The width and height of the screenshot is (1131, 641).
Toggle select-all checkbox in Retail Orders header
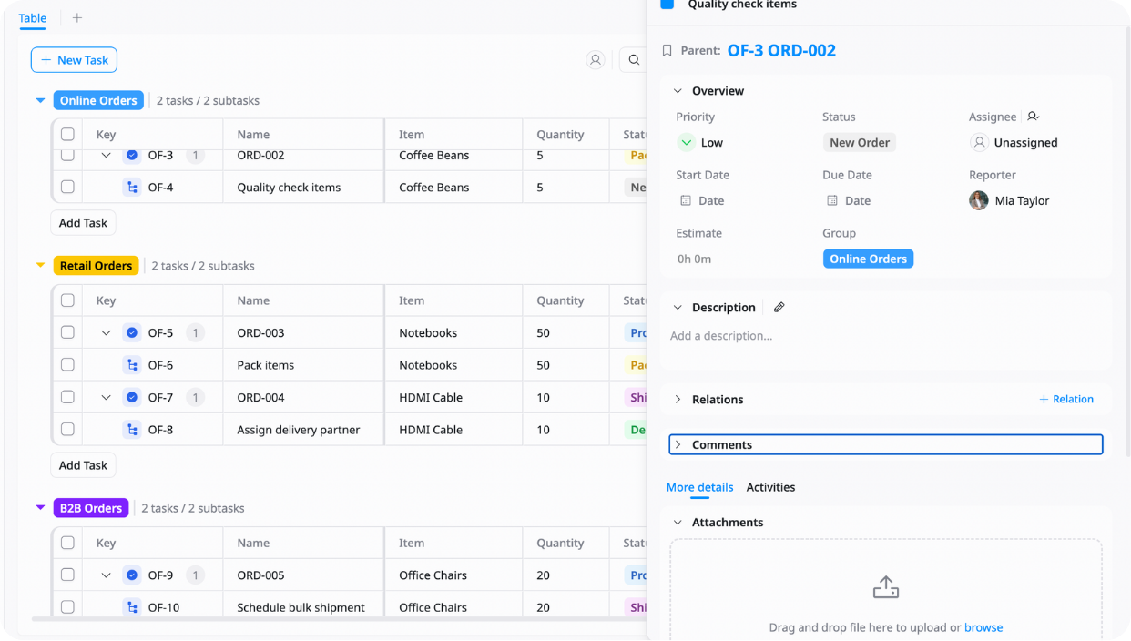[67, 300]
